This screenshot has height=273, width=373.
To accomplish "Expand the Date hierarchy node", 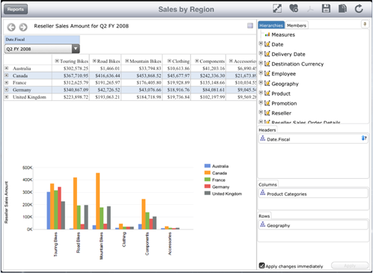I will (x=261, y=43).
